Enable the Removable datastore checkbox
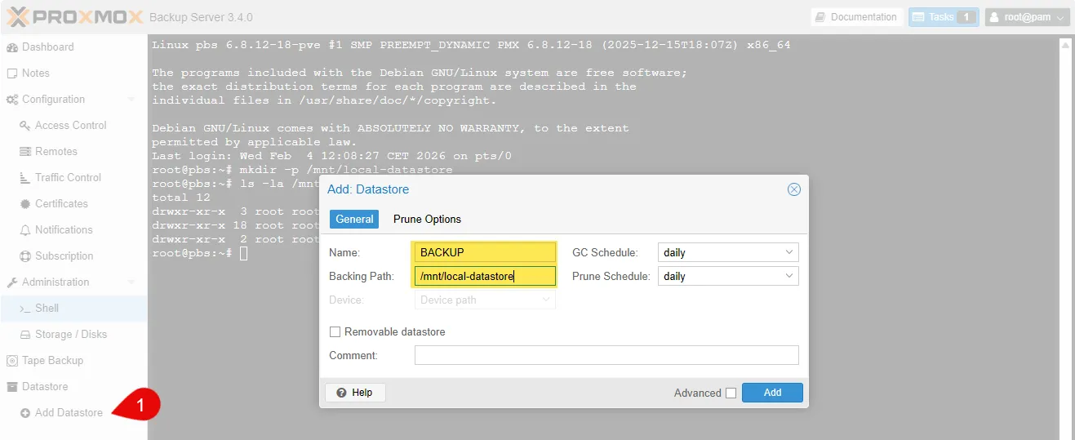This screenshot has height=440, width=1075. click(x=335, y=332)
